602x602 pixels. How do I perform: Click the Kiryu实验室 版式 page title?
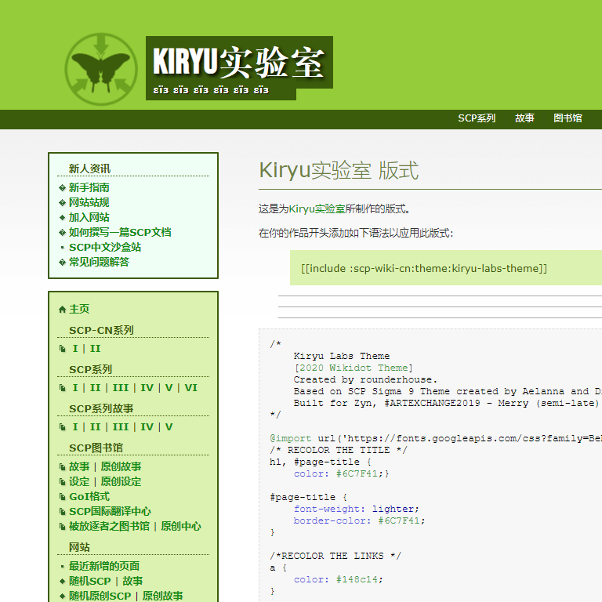(339, 171)
